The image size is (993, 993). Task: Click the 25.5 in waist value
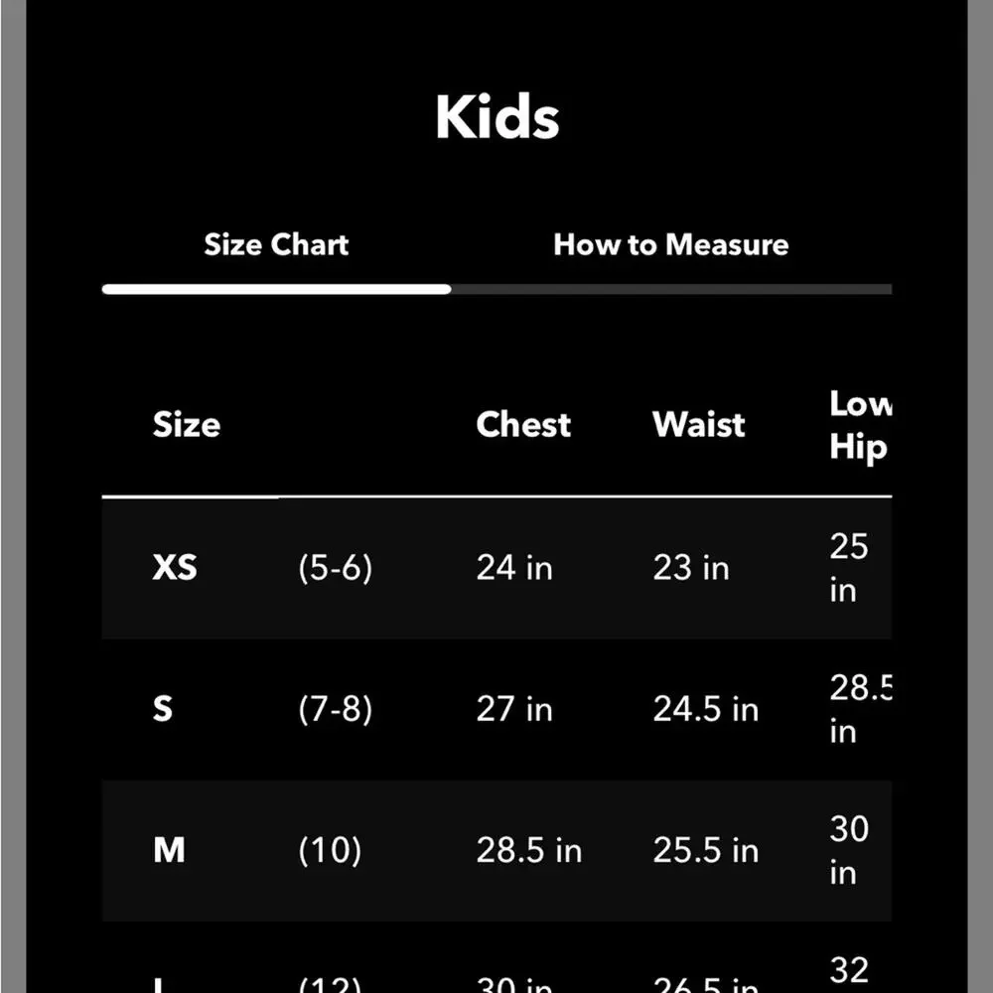tap(705, 850)
